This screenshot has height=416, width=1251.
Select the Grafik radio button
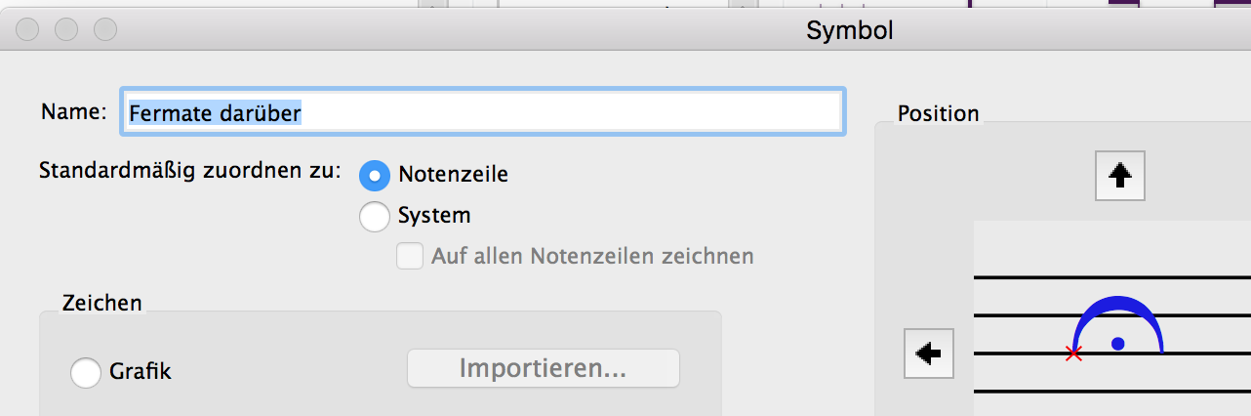86,372
